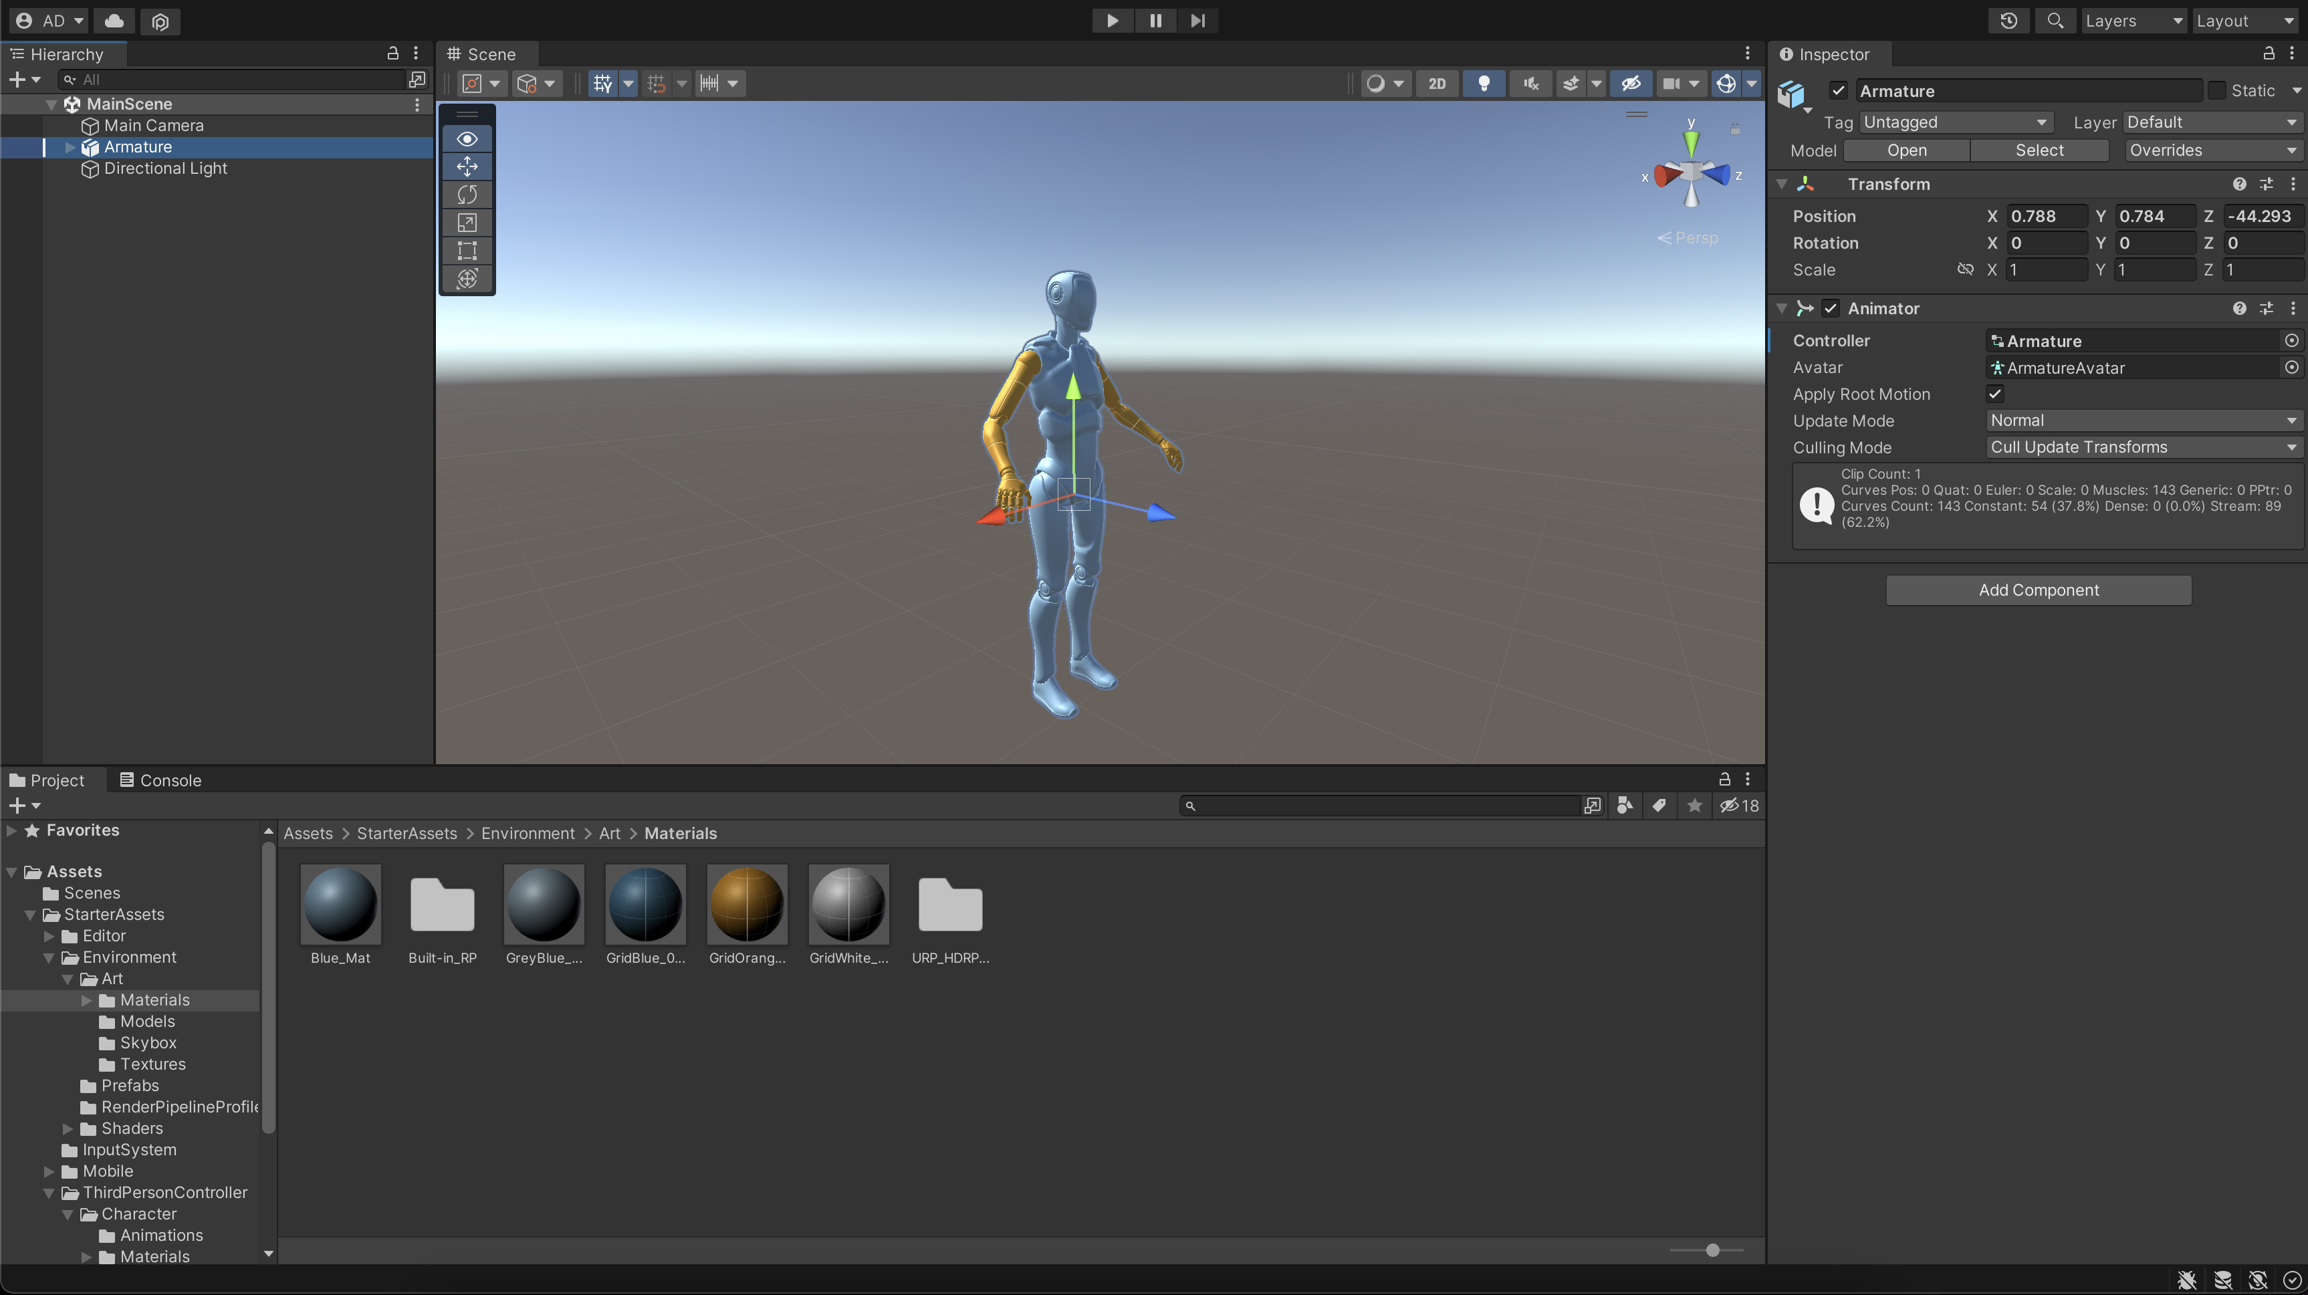2308x1295 pixels.
Task: Click the Play button
Action: coord(1112,21)
